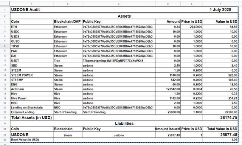Click the amount issued '25877.48' in column D
The height and width of the screenshot is (145, 242).
coord(168,135)
